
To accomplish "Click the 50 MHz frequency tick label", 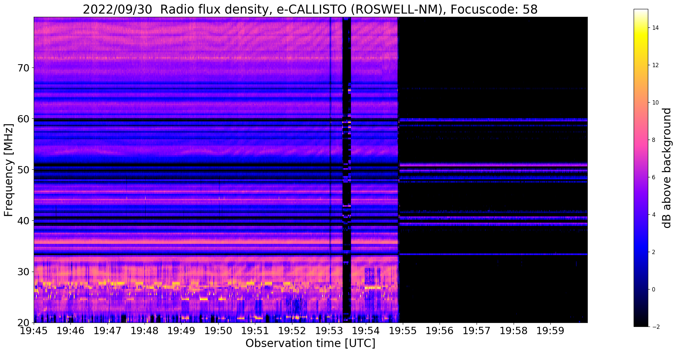I will 23,170.
